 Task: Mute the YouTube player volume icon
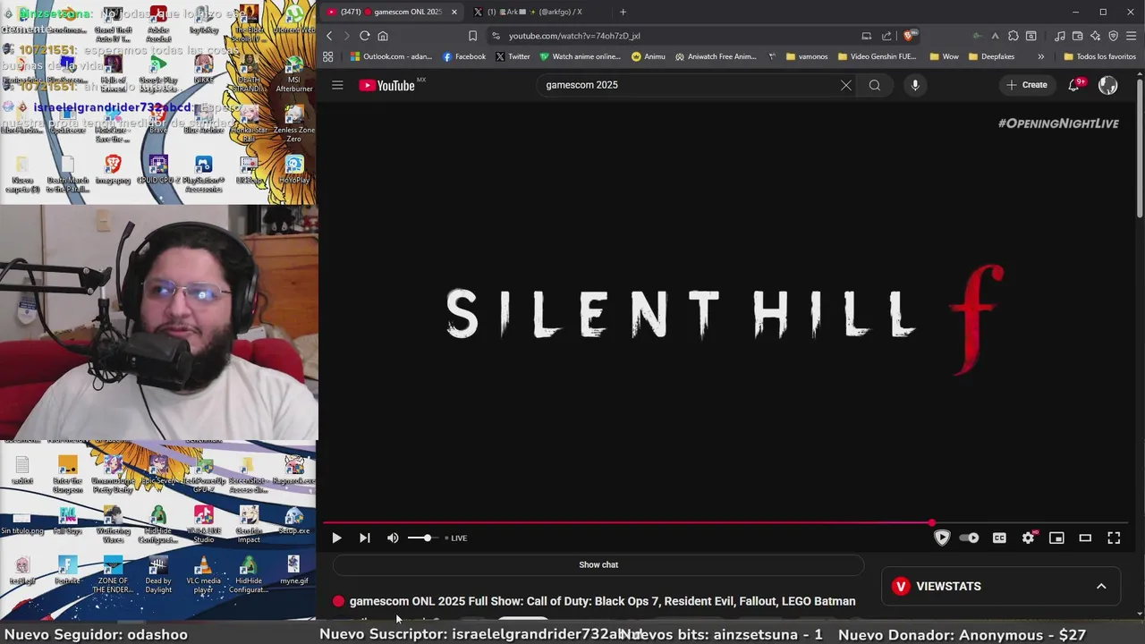393,538
